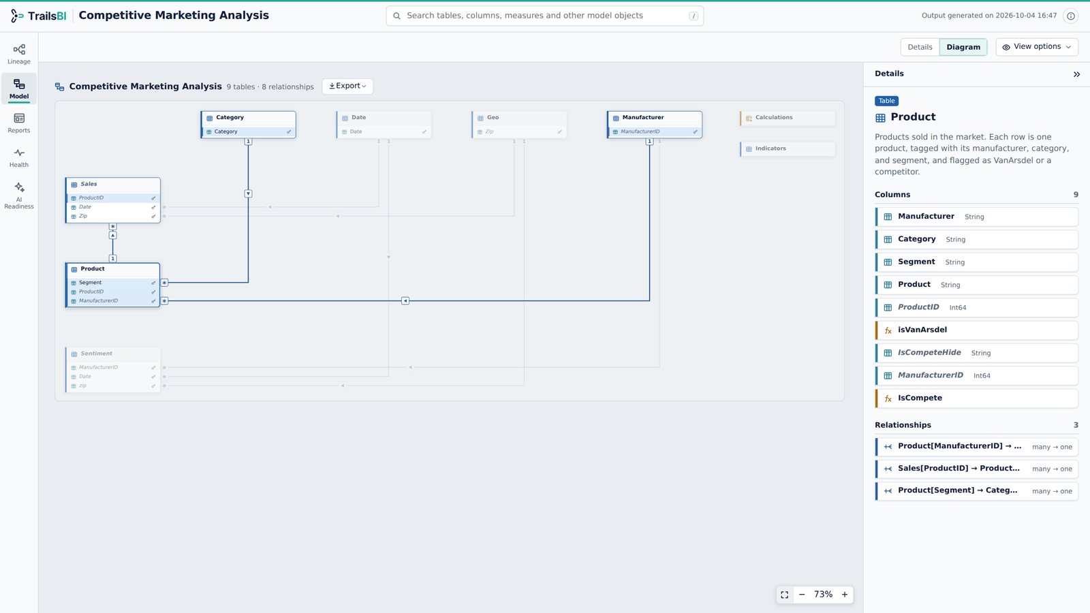Zoom out the diagram
The height and width of the screenshot is (613, 1090).
click(802, 595)
